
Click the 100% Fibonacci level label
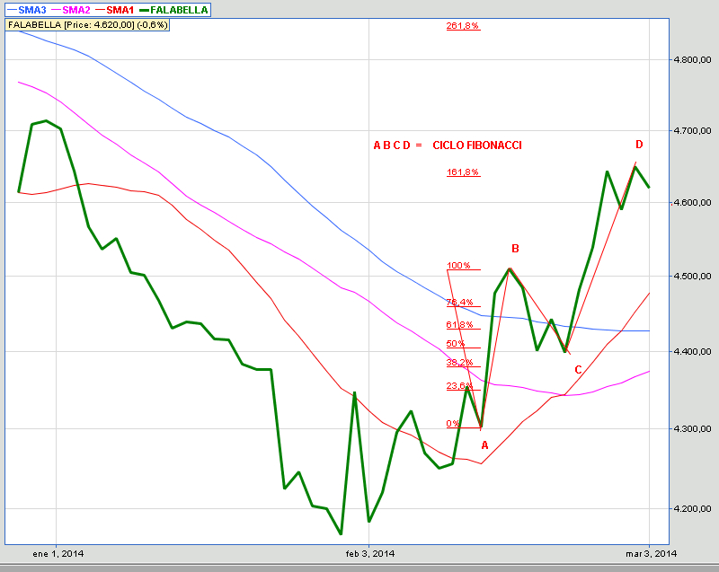click(x=458, y=265)
